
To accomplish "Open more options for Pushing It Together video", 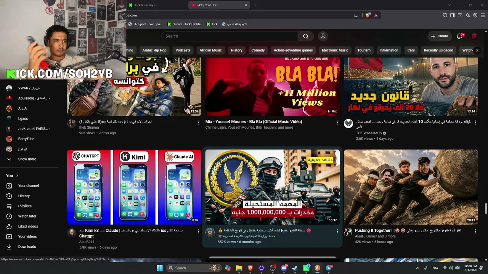I will pyautogui.click(x=475, y=231).
